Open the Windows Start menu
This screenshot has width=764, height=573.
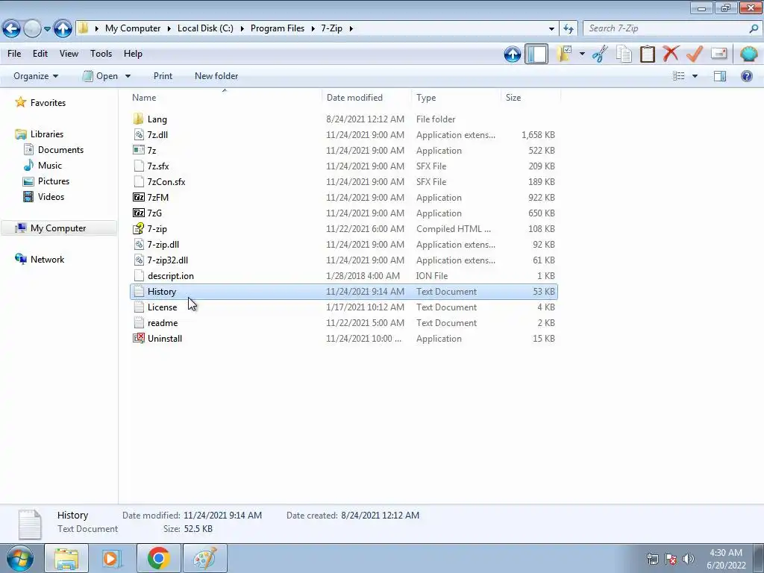click(x=19, y=558)
